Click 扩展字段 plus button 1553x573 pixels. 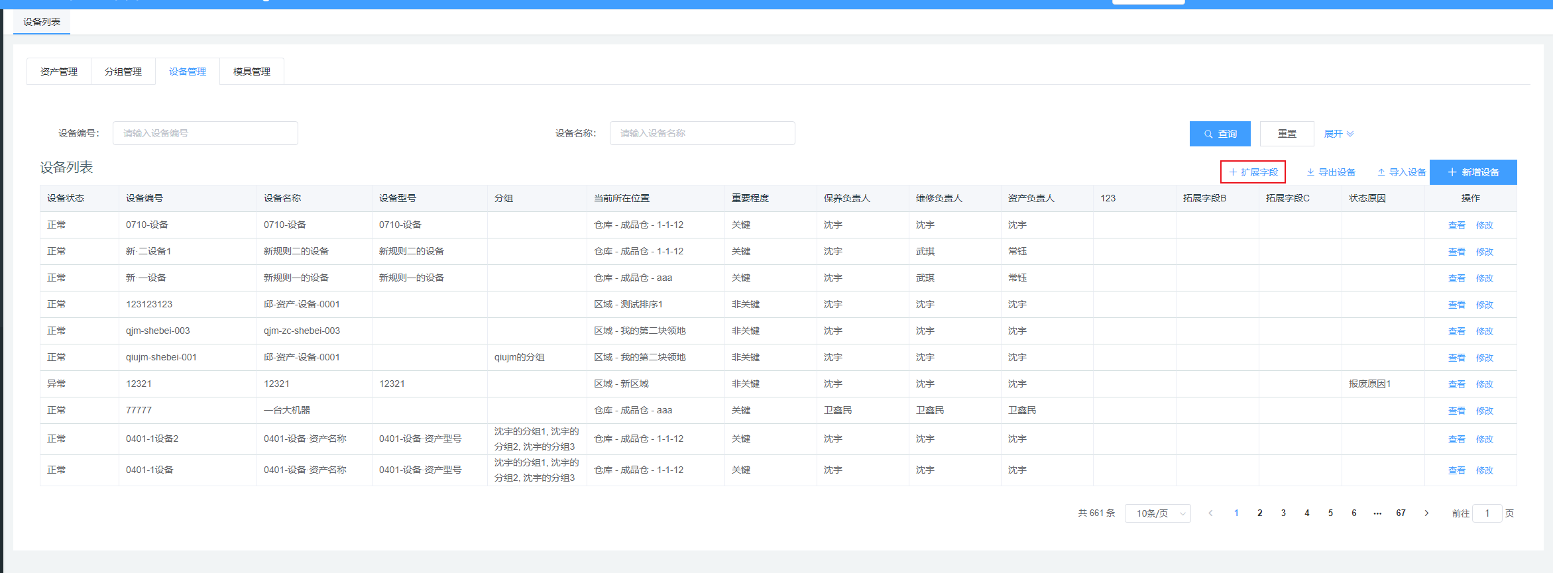[1253, 172]
